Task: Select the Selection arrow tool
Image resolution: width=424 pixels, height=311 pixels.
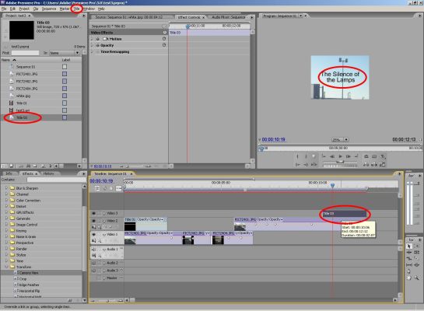Action: pyautogui.click(x=409, y=246)
